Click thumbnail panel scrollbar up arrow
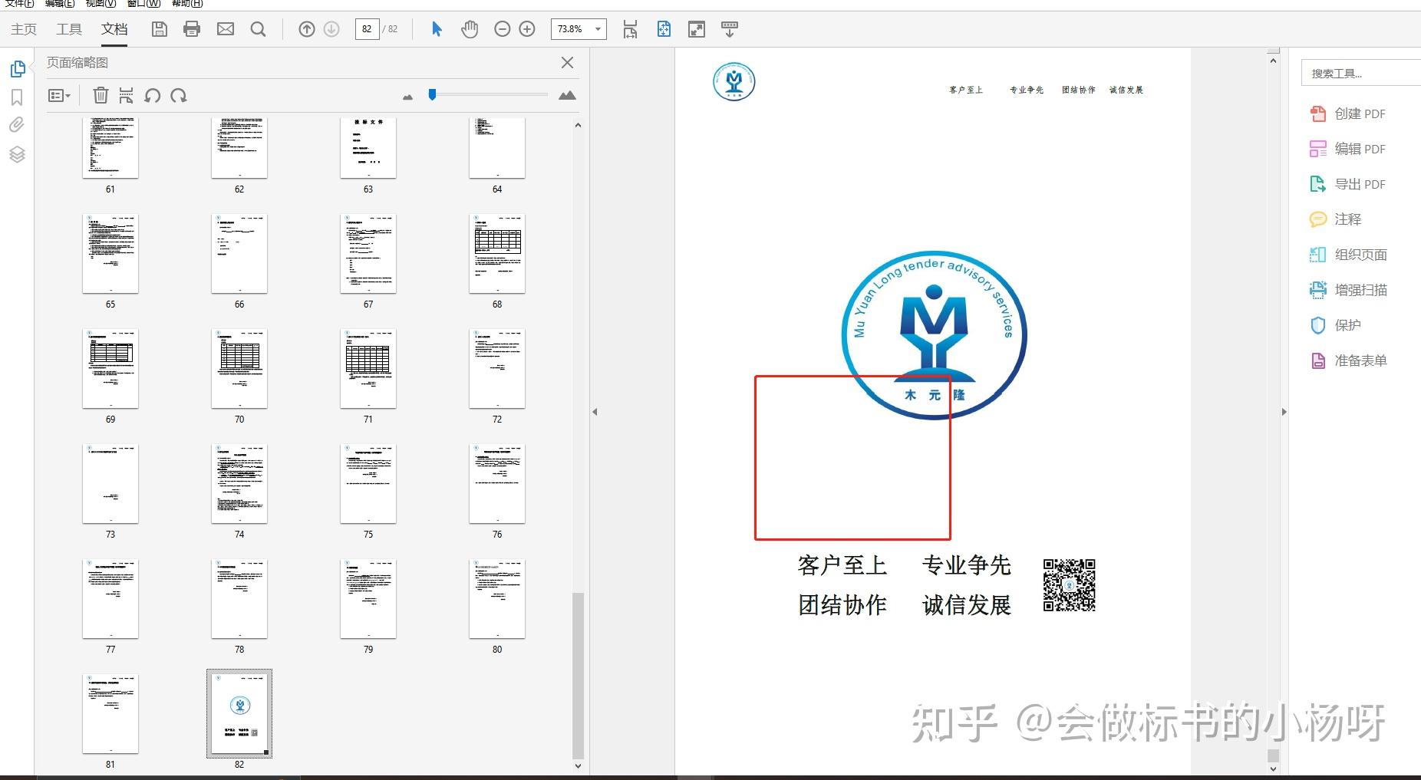 [578, 125]
